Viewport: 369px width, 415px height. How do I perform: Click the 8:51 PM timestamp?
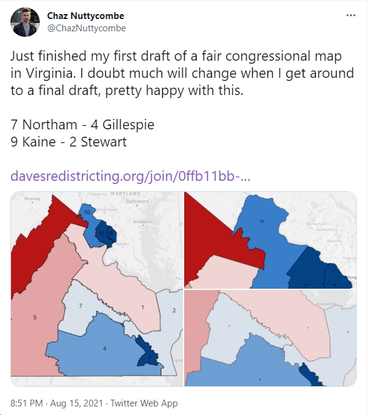coord(26,403)
